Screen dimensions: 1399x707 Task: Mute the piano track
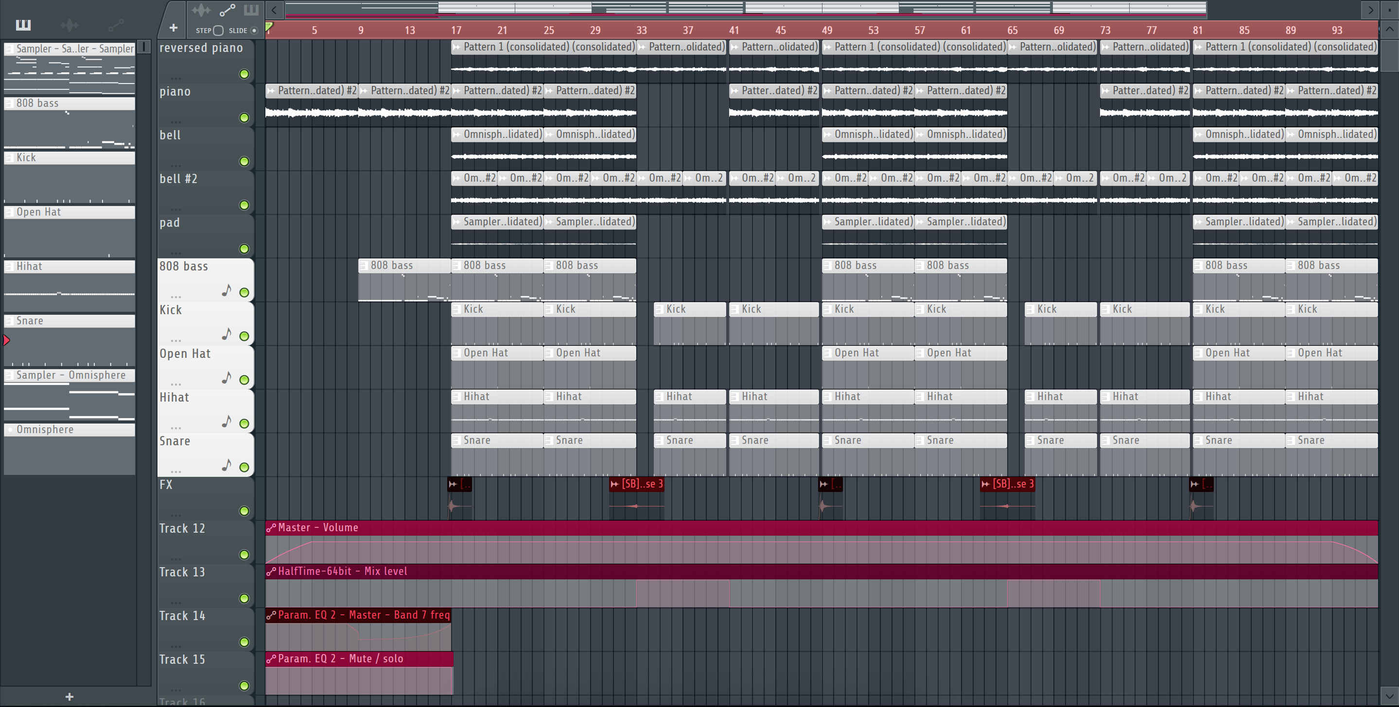point(245,118)
